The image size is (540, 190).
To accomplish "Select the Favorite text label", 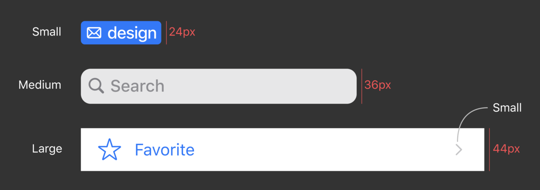I will pos(165,149).
